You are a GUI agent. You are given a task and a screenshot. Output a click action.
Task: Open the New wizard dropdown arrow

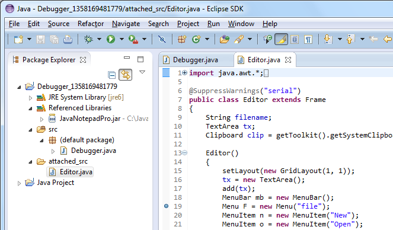pos(29,39)
